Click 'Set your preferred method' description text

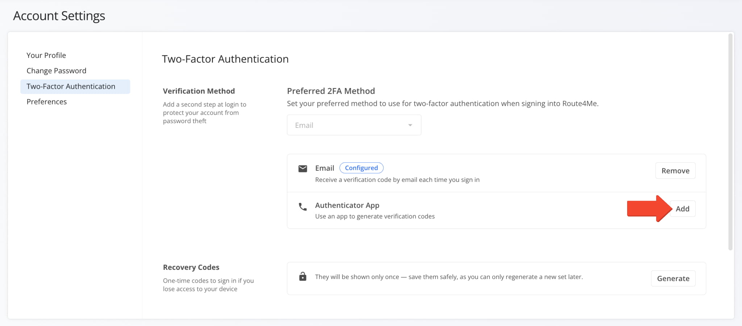coord(443,104)
